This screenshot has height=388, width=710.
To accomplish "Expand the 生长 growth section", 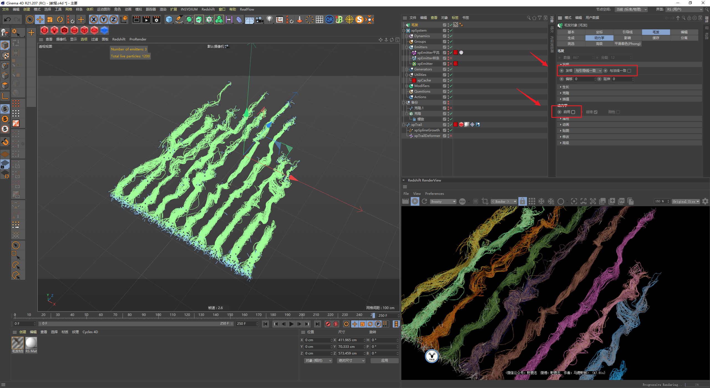I will [x=566, y=87].
